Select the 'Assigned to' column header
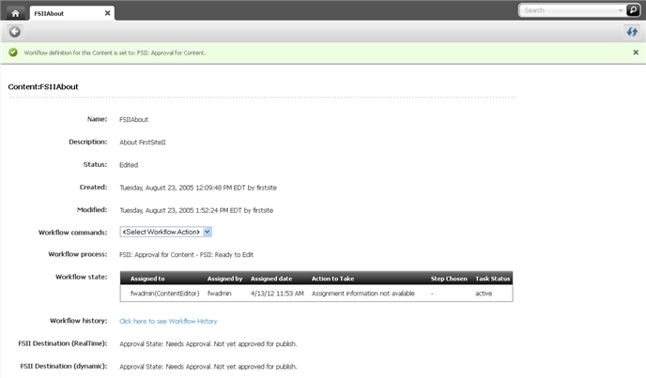 147,279
